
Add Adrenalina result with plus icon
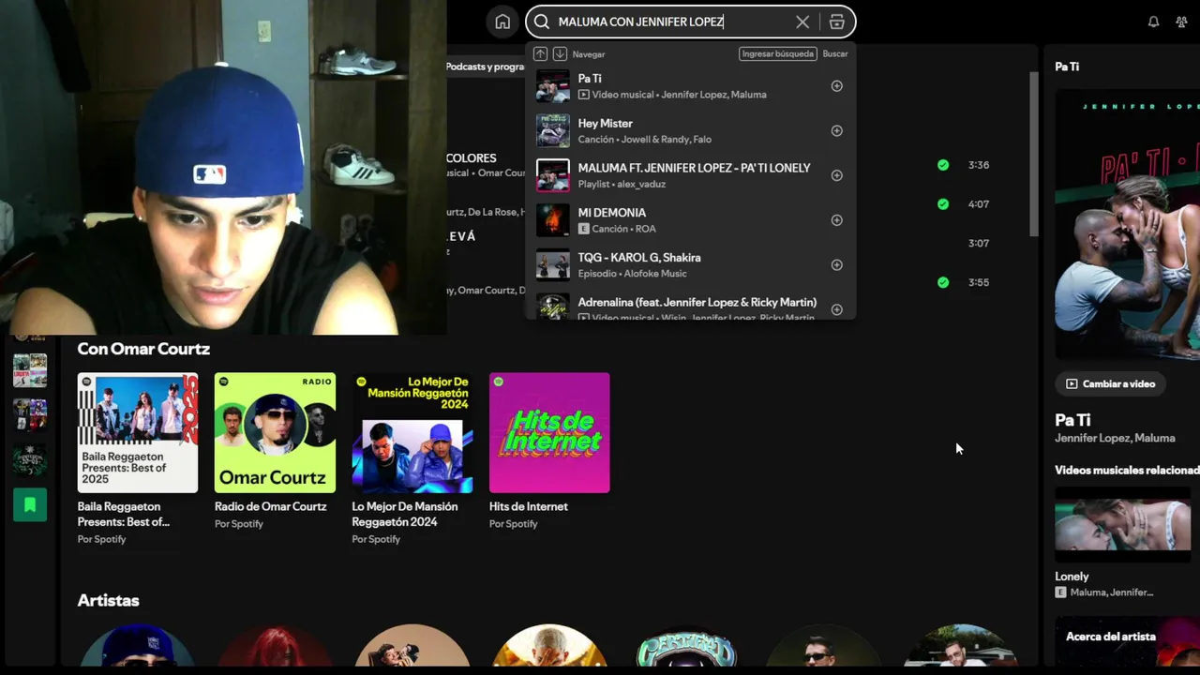(x=837, y=309)
